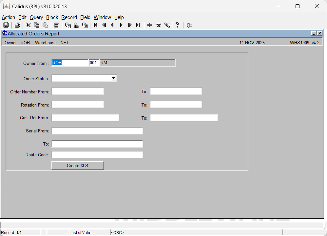
Task: Focus the Route Code input field
Action: [x=97, y=155]
